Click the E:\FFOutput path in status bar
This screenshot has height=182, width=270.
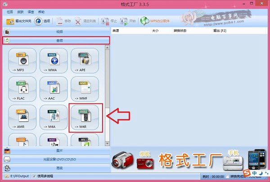tap(20, 176)
